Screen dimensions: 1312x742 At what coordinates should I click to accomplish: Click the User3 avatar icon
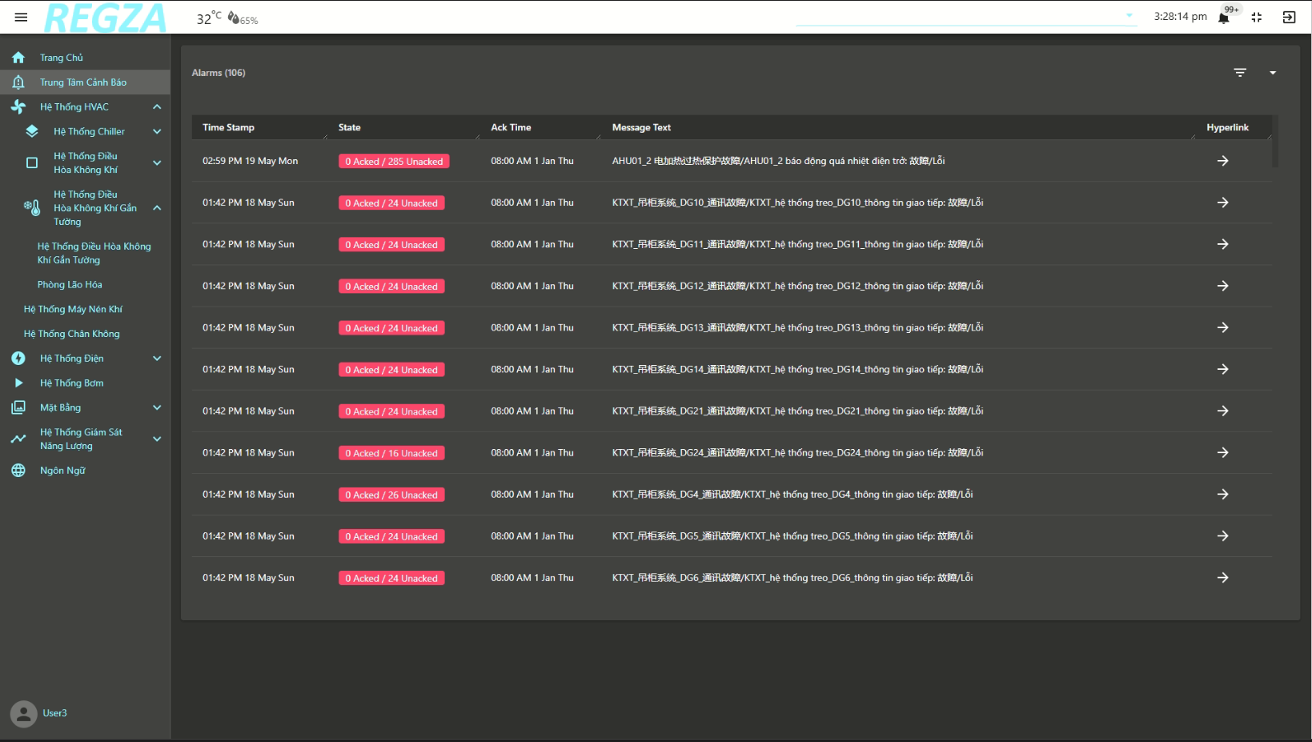coord(23,713)
